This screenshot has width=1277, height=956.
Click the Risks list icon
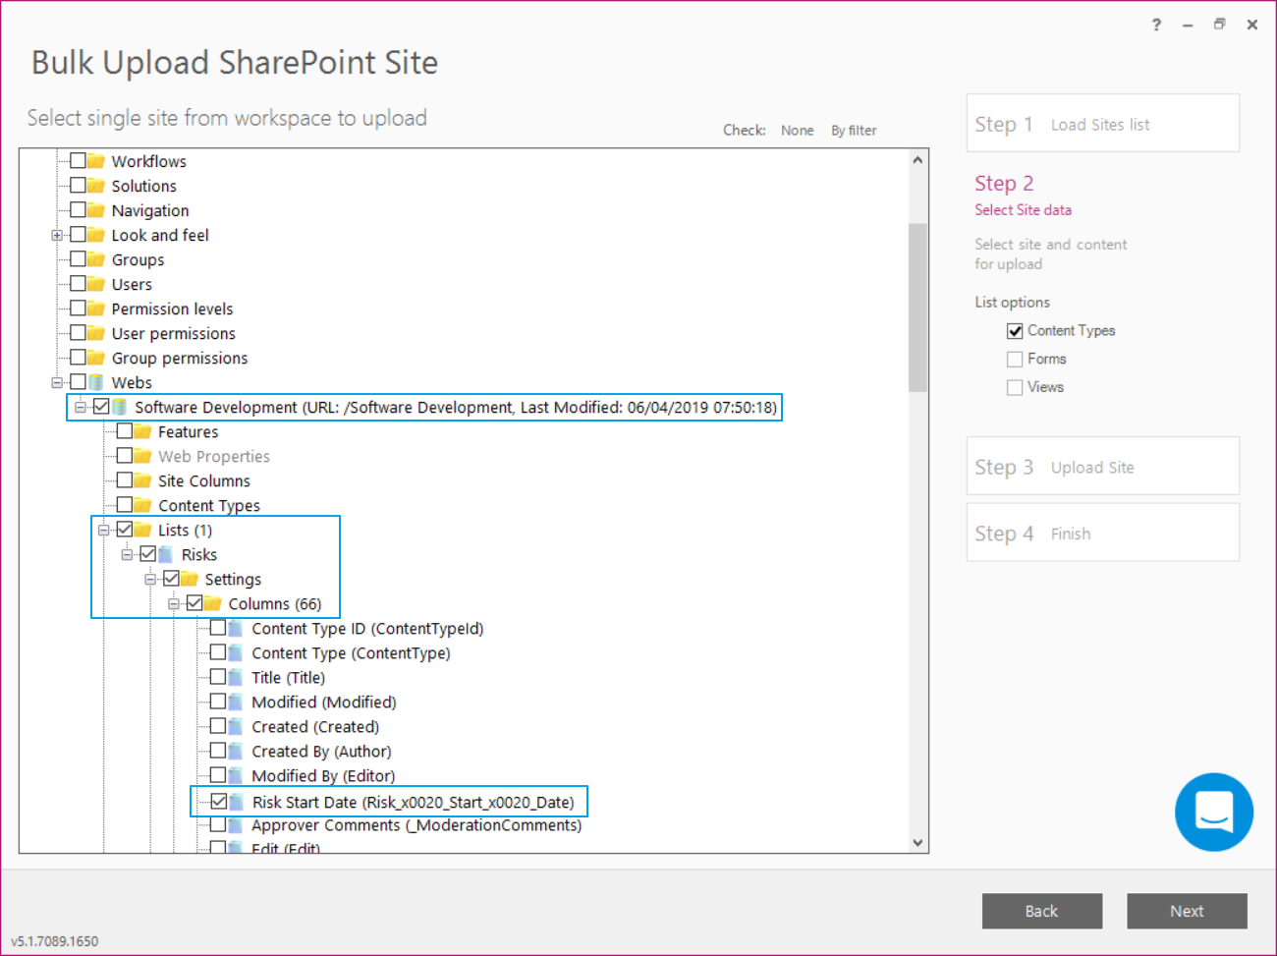point(166,554)
